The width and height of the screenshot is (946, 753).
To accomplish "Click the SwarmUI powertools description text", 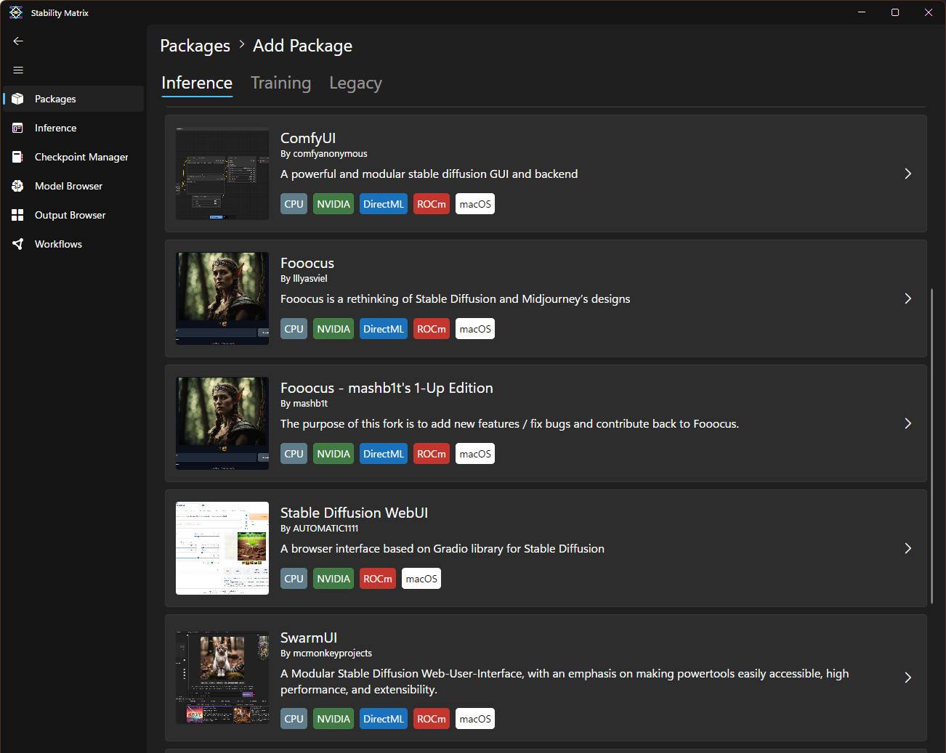I will point(565,682).
